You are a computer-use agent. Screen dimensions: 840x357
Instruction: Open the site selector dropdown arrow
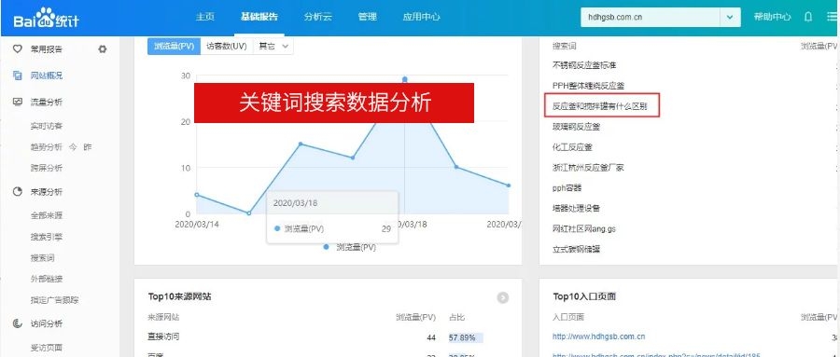(730, 17)
